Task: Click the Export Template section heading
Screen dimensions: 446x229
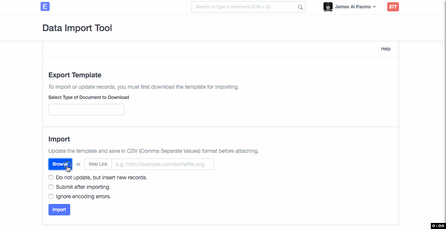Action: [75, 75]
